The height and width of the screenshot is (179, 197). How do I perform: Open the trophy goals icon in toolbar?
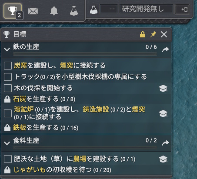point(13,11)
